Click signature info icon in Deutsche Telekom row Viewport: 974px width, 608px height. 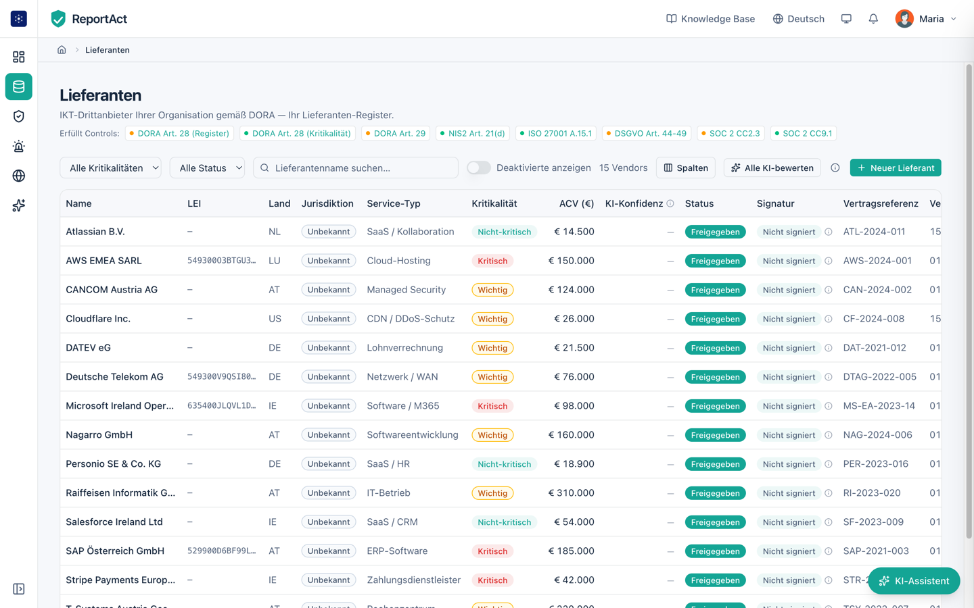pos(829,377)
